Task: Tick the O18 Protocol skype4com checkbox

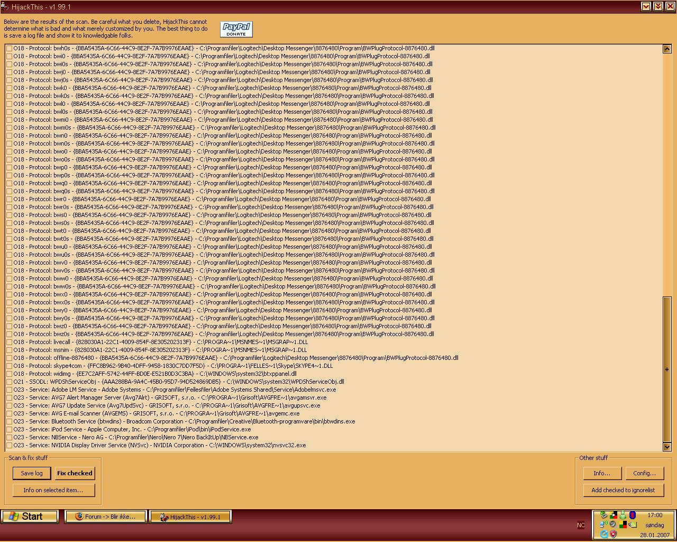Action: pos(9,366)
